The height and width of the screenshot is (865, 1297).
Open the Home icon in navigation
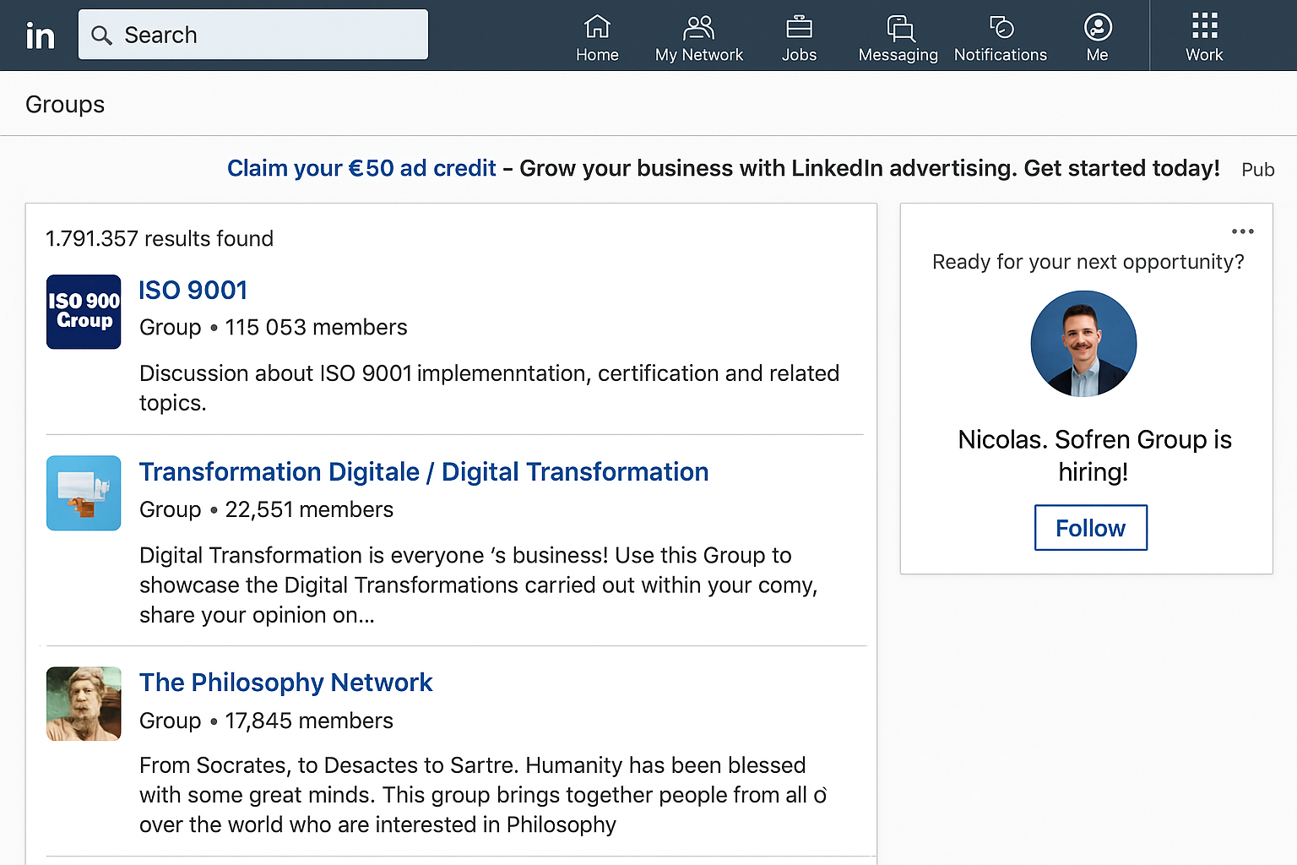[x=597, y=27]
